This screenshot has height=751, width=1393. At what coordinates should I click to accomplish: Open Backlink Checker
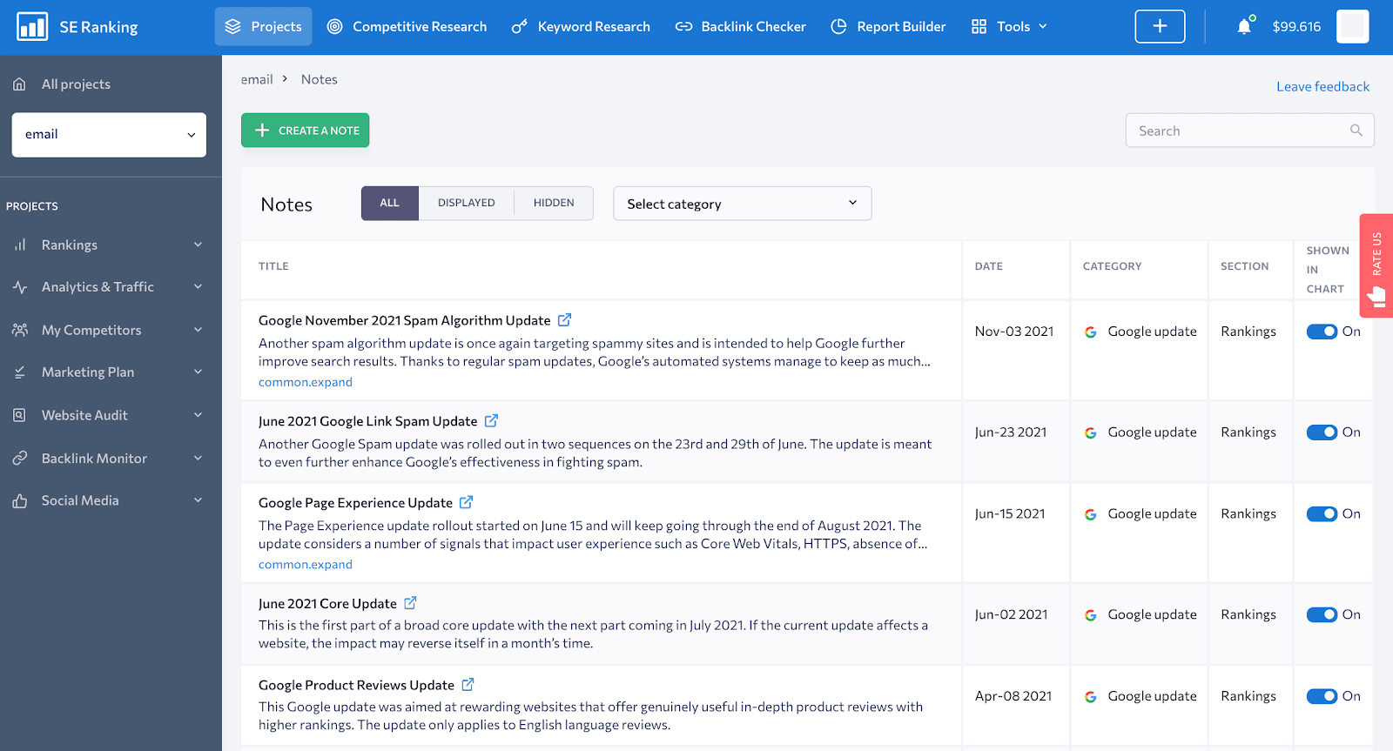click(741, 27)
